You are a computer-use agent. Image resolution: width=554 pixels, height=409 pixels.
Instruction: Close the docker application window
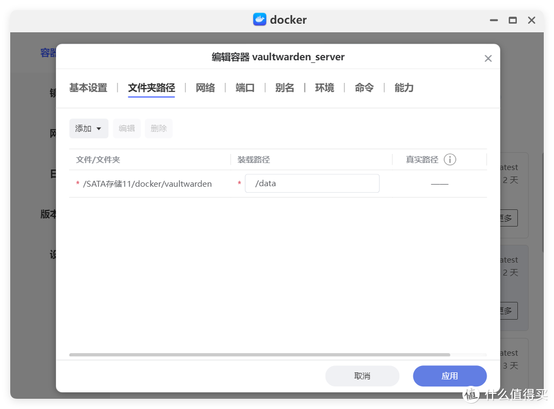click(531, 20)
